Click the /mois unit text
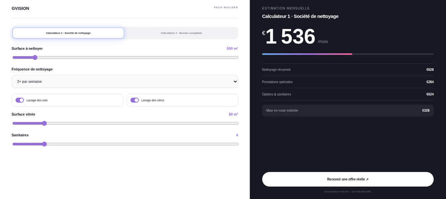This screenshot has width=446, height=199. pyautogui.click(x=323, y=41)
